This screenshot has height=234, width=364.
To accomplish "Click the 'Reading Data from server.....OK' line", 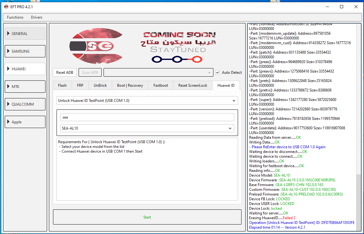I will [275, 137].
